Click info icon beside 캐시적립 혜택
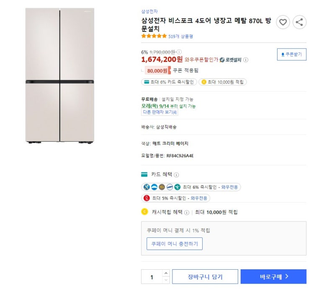This screenshot has height=289, width=311. click(x=187, y=212)
